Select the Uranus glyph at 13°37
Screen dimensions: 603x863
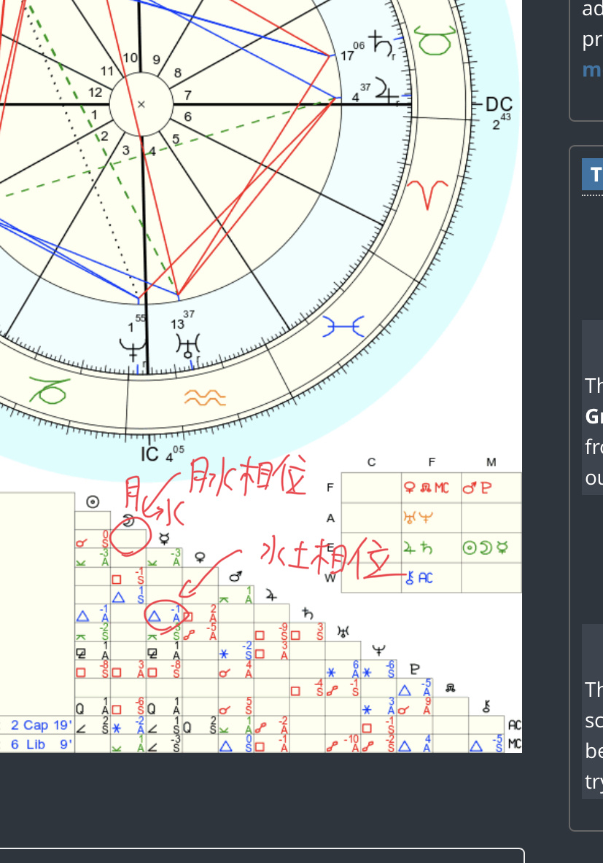click(x=188, y=346)
